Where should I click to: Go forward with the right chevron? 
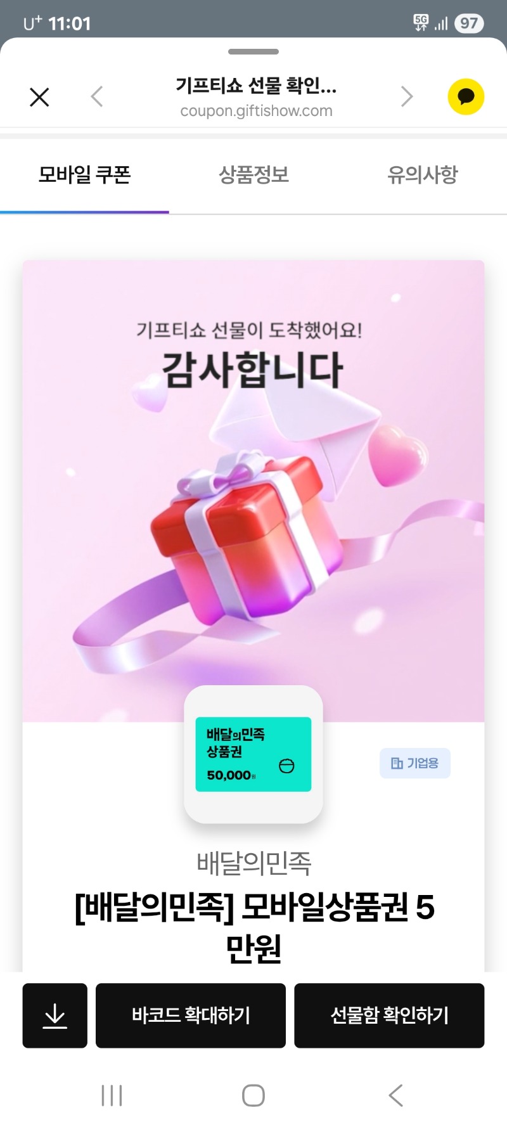pos(406,97)
